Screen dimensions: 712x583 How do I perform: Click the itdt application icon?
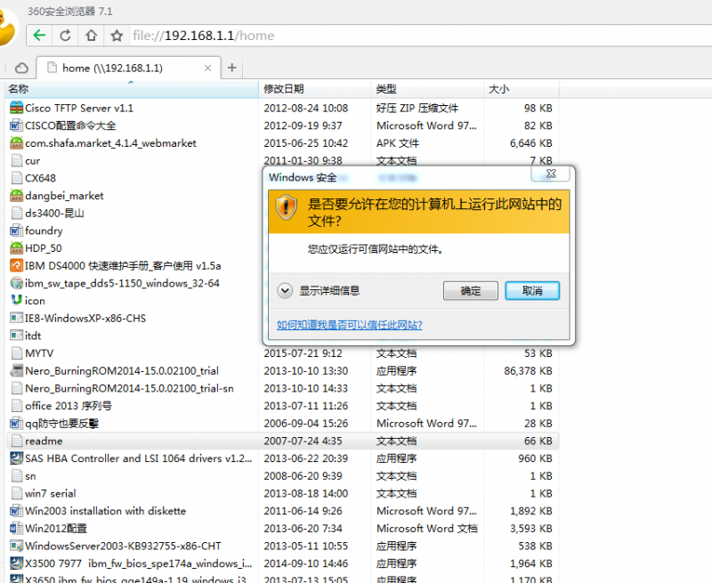(x=16, y=336)
